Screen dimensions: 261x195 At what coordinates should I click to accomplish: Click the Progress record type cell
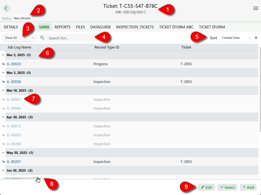pos(100,64)
